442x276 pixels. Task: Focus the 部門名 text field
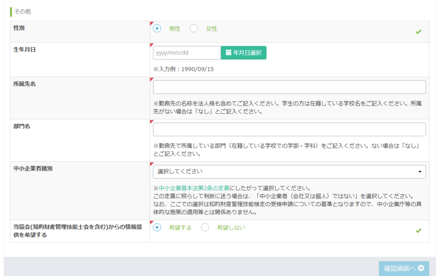coord(289,129)
